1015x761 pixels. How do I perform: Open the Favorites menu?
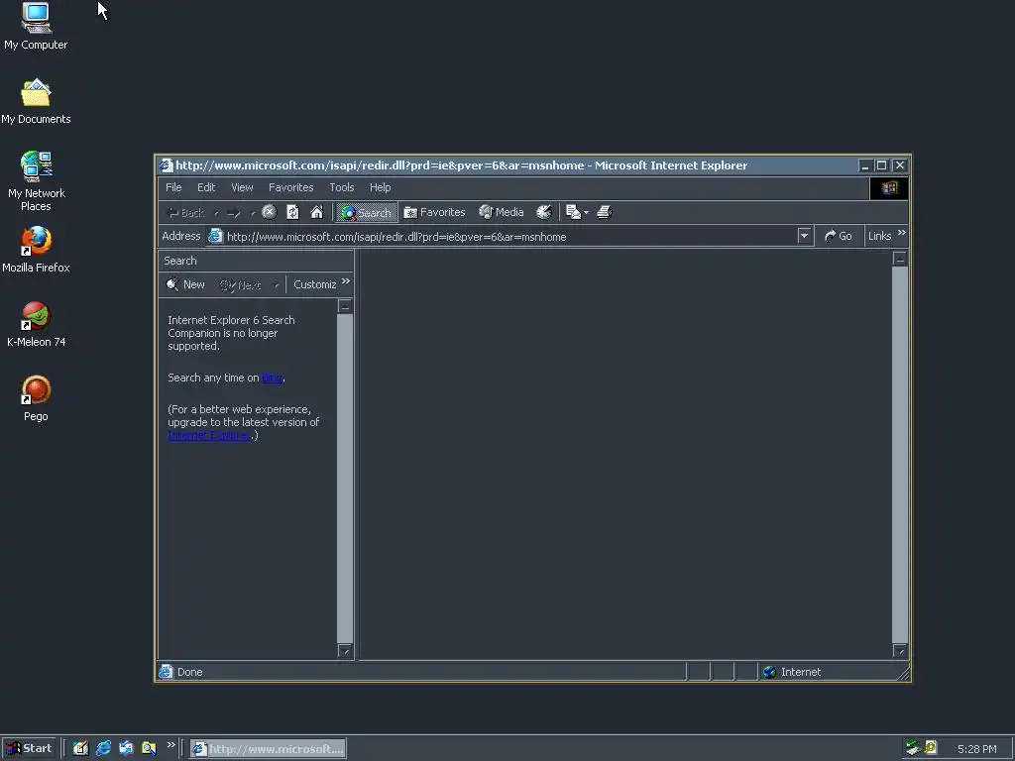point(290,187)
